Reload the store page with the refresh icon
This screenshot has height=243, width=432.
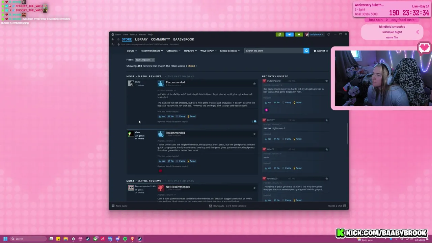coord(113,44)
